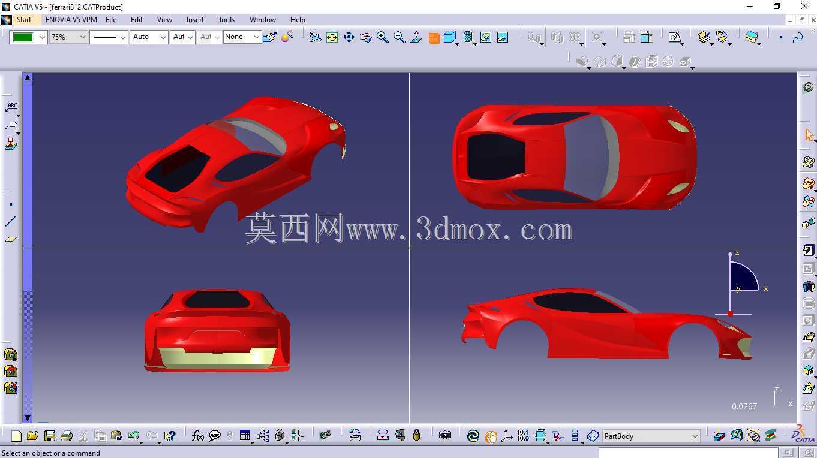Click the Normal View icon
This screenshot has width=817, height=458.
tap(416, 37)
